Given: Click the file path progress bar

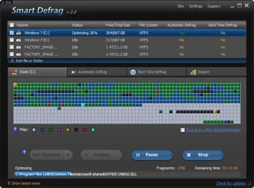Looking at the screenshot, I should pyautogui.click(x=127, y=174).
